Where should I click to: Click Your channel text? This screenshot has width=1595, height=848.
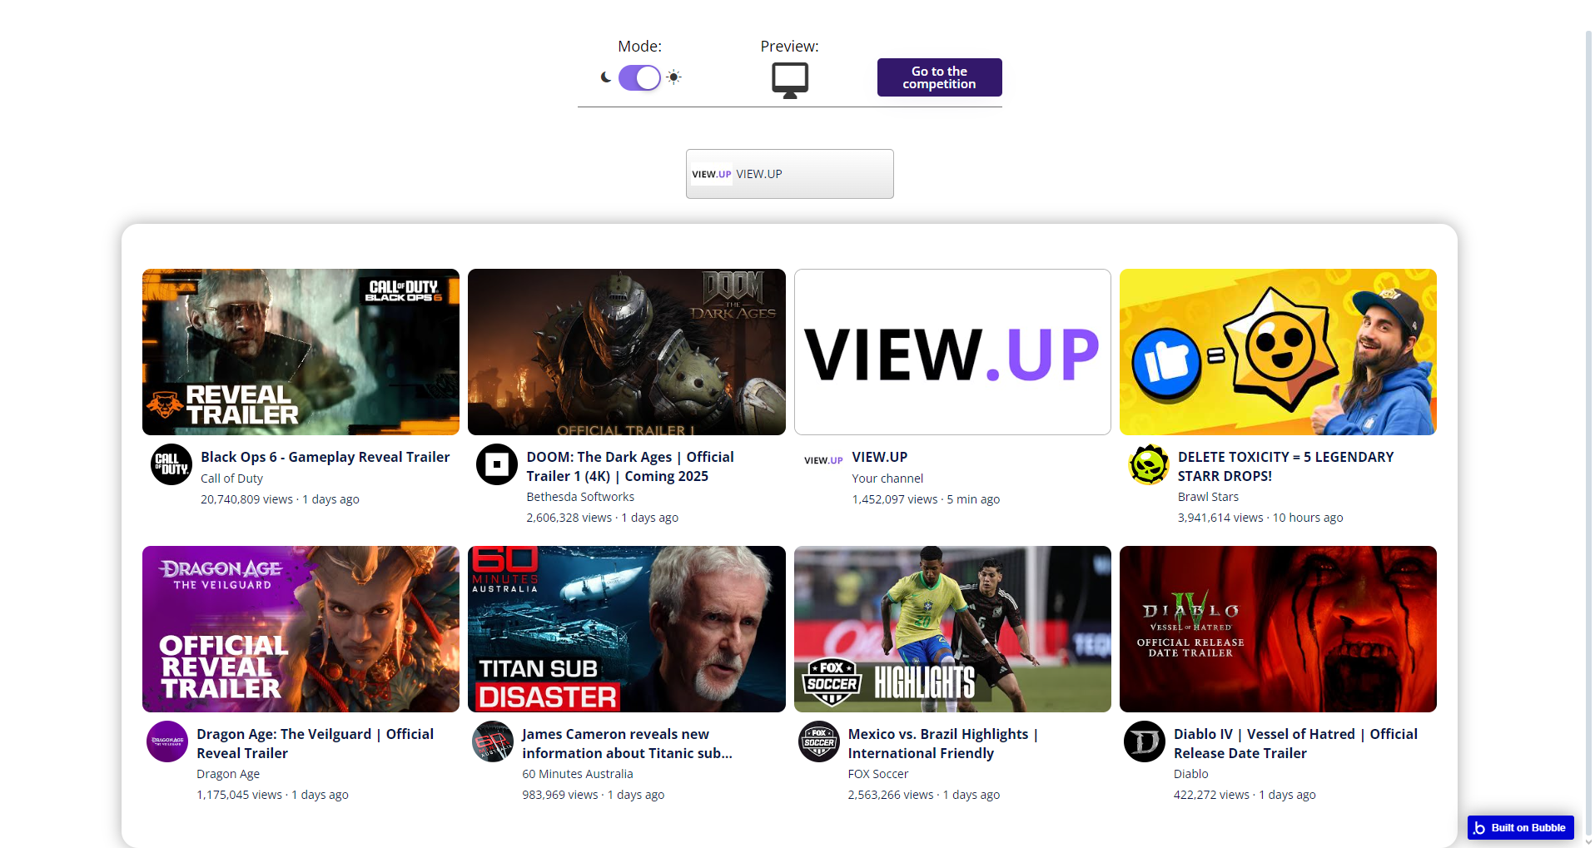click(887, 479)
